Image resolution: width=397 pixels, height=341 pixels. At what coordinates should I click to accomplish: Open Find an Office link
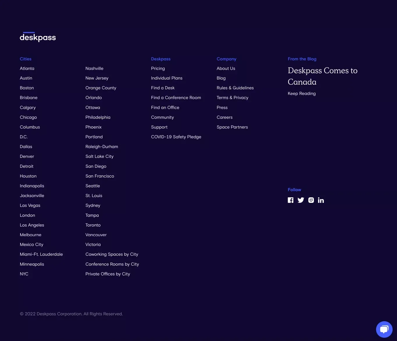[x=165, y=108]
